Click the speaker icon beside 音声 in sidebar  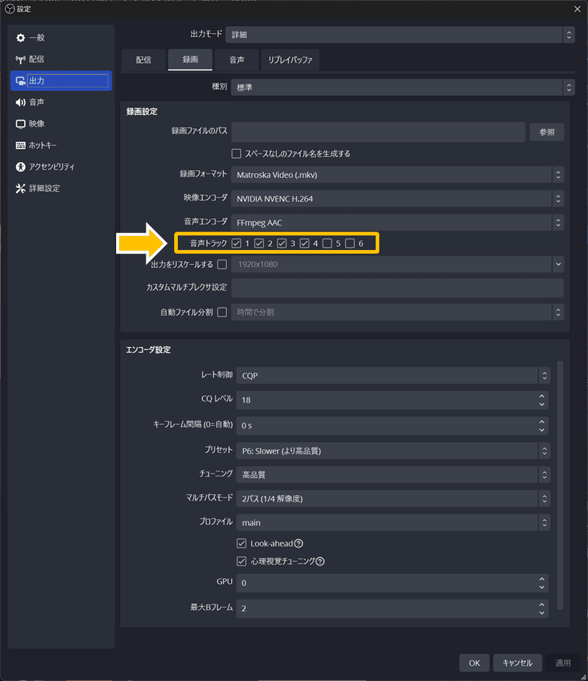pos(21,102)
